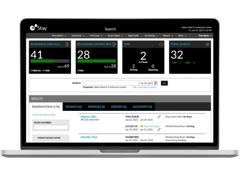Image resolution: width=240 pixels, height=180 pixels.
Task: Click the Total Guests heading
Action: [180, 44]
